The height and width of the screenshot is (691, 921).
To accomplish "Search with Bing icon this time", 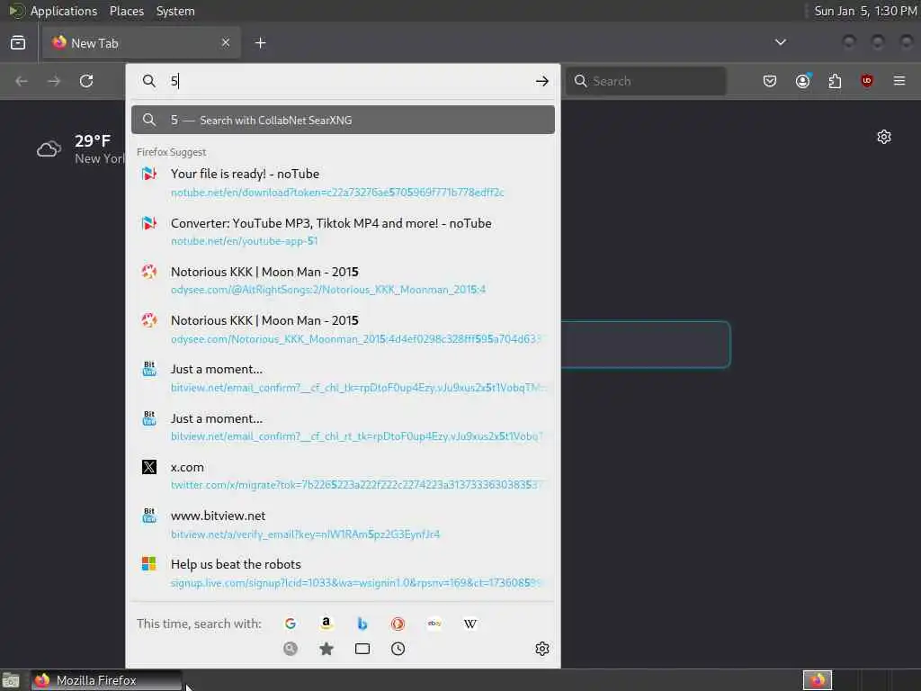I will [x=362, y=624].
